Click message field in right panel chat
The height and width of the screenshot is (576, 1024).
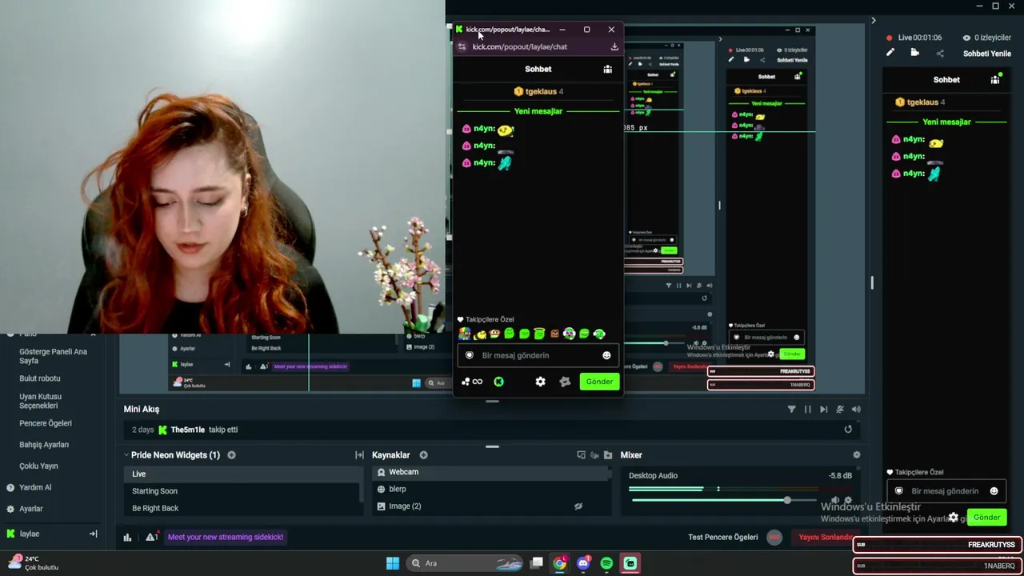point(946,491)
